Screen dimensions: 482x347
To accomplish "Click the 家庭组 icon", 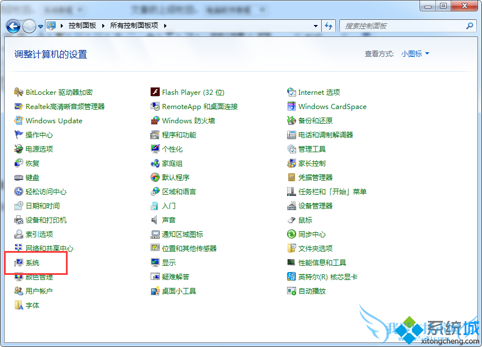I will (x=155, y=163).
